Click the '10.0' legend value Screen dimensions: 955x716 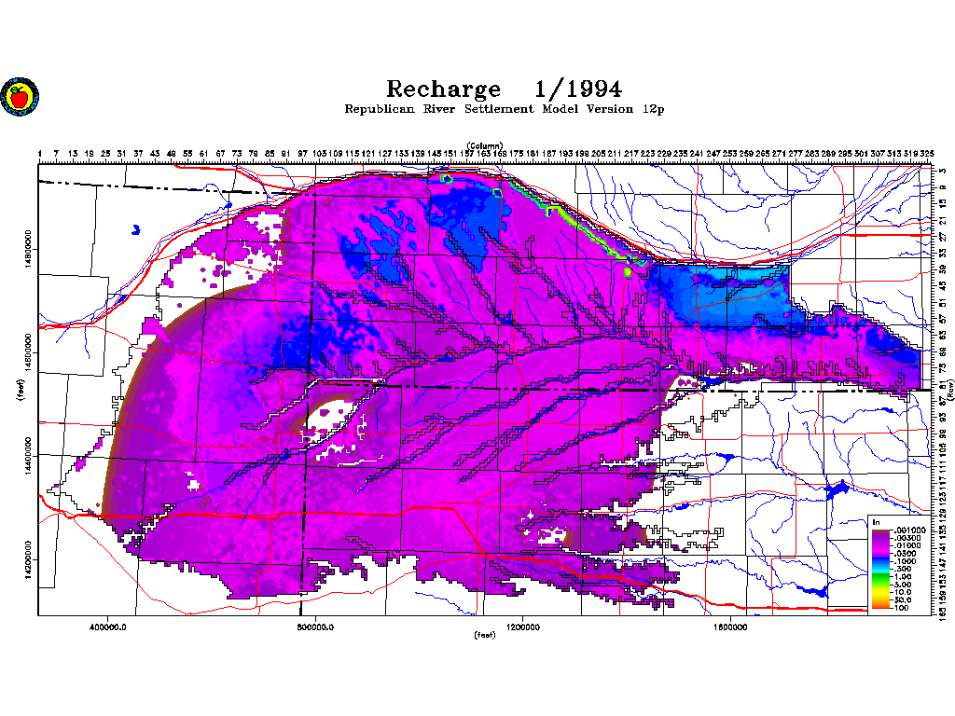903,592
